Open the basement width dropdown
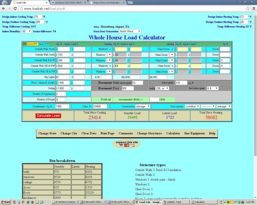257x205 pixels. point(162,88)
